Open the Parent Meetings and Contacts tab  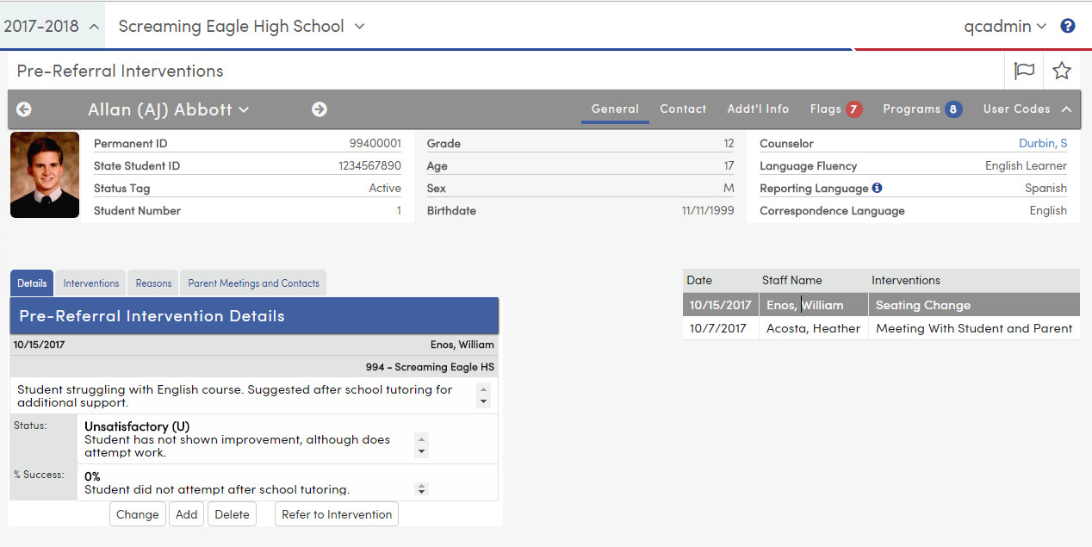click(x=252, y=283)
